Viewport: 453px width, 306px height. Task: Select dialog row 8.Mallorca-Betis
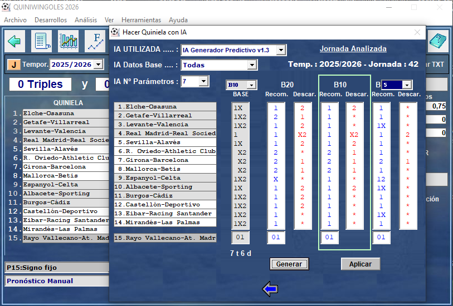(x=165, y=169)
